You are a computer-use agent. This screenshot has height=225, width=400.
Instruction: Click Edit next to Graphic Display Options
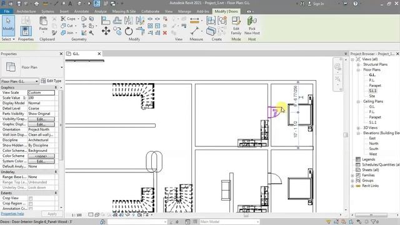pos(41,124)
